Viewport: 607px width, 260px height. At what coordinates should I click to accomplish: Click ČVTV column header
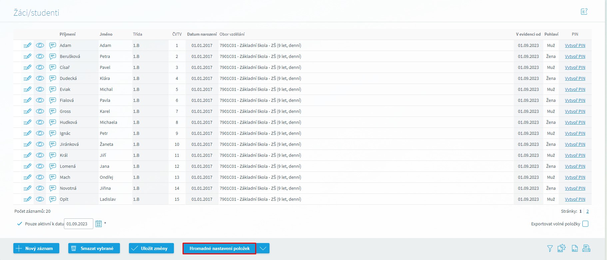coord(177,34)
